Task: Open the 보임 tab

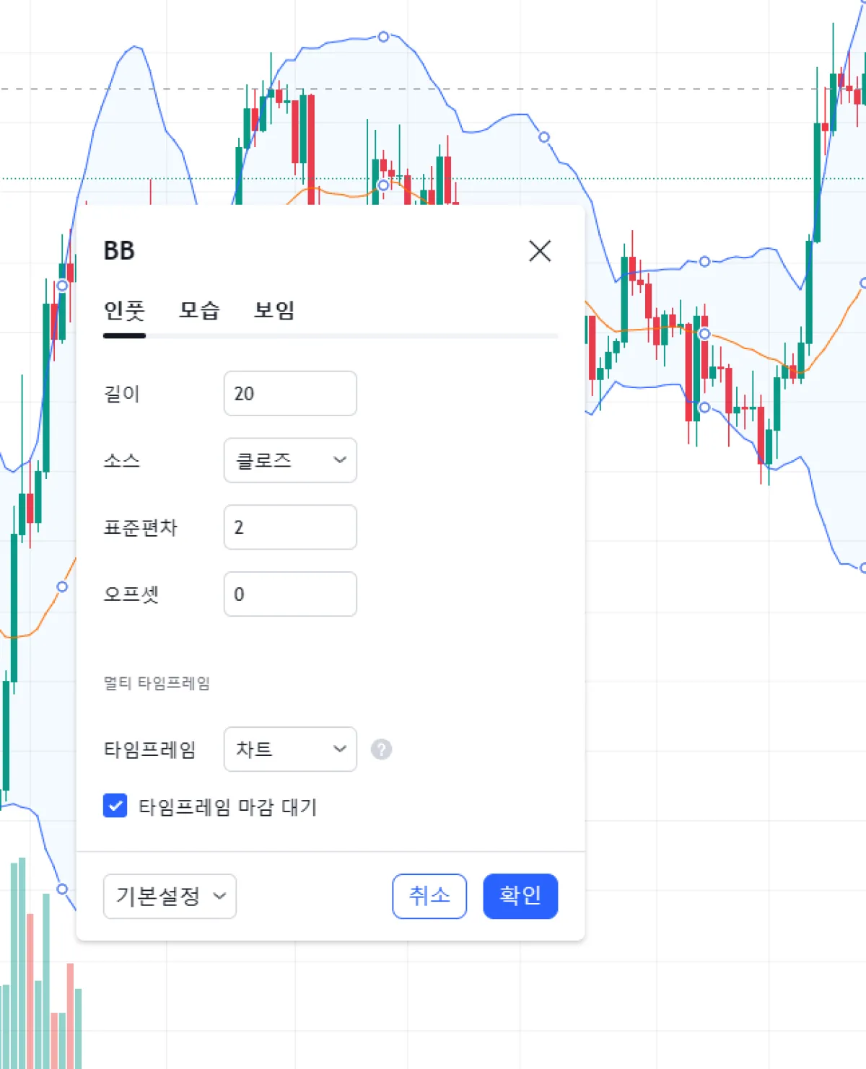Action: click(x=274, y=311)
